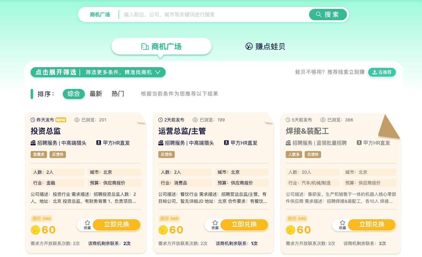Click the upload icon on 去推荐
The image size is (422, 257).
point(374,72)
